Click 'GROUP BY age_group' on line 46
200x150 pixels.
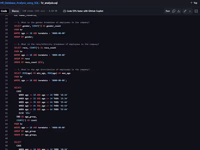(x=25, y=131)
